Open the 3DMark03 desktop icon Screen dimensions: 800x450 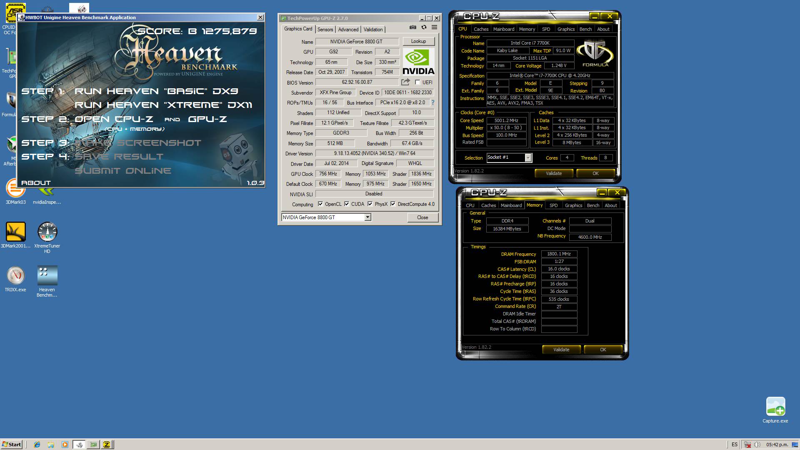(15, 192)
